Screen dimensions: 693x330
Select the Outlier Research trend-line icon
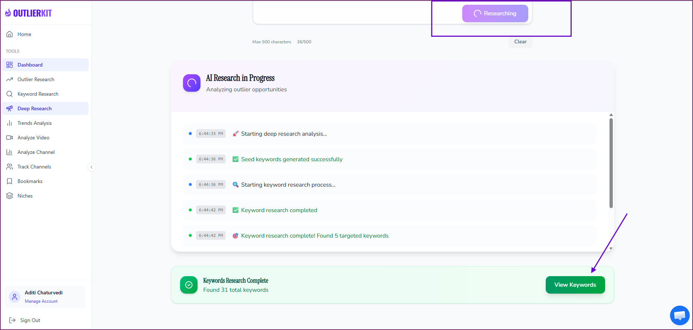tap(9, 79)
